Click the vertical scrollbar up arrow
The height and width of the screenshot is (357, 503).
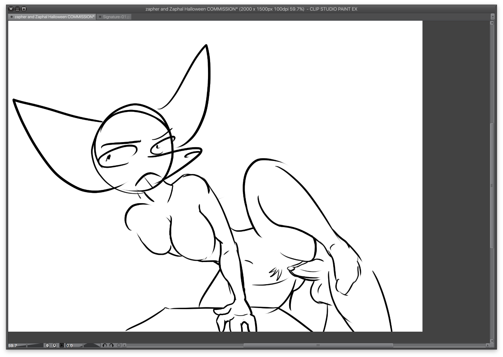pyautogui.click(x=492, y=23)
